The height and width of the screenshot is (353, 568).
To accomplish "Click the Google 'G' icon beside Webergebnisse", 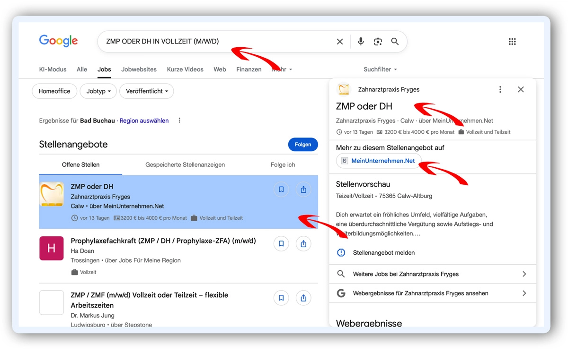I will coord(341,293).
